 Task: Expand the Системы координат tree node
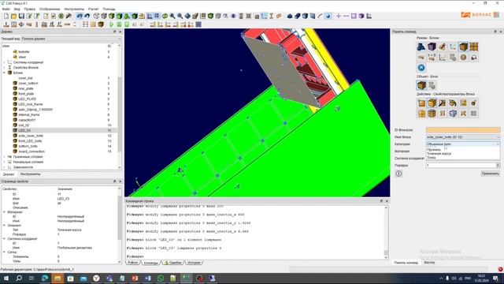tap(4, 62)
